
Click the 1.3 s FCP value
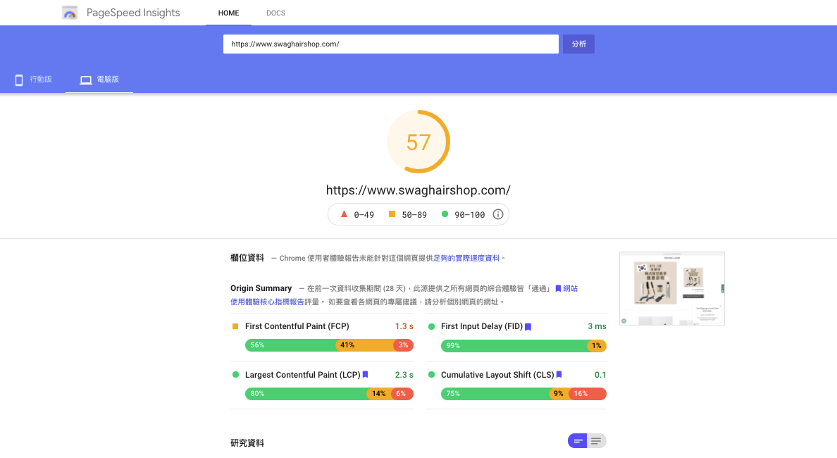tap(404, 326)
